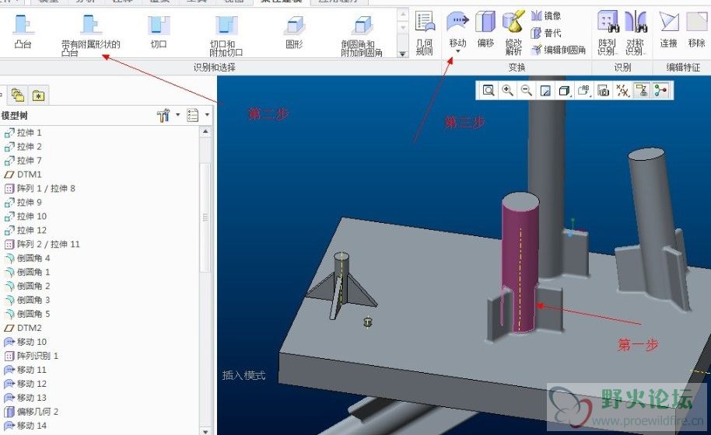Toggle the datum display filters icon
The width and height of the screenshot is (711, 435).
[622, 91]
